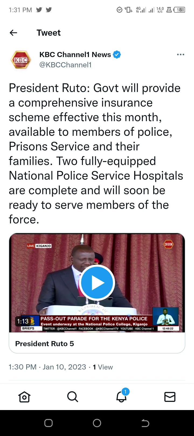Tap Android recent apps square button
194x436 pixels.
coord(48,423)
